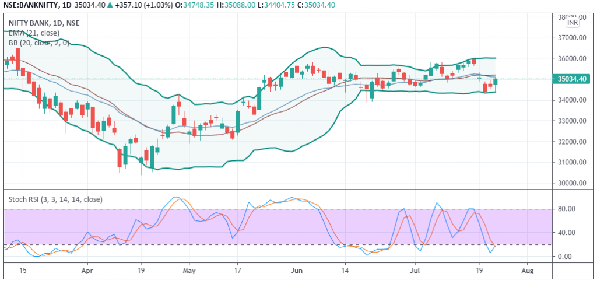Click the 36000.00 price axis label

(571, 59)
